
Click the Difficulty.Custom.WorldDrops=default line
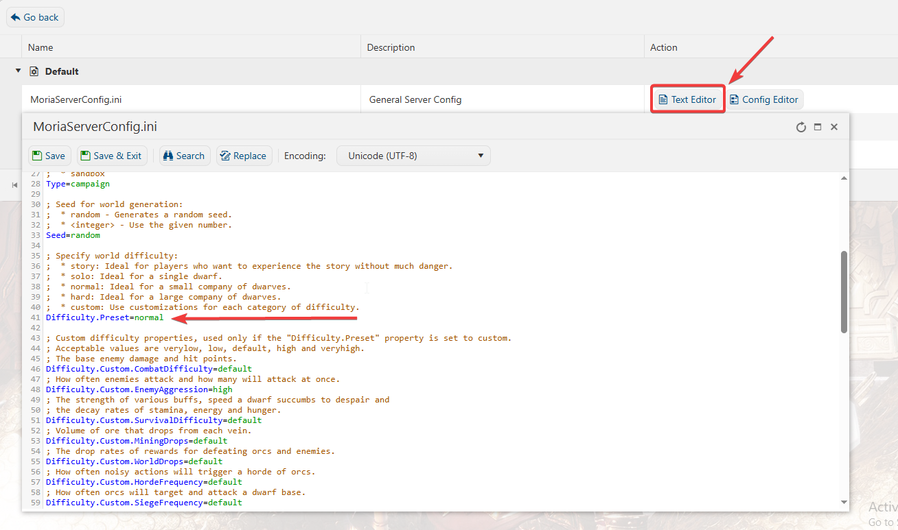(135, 461)
